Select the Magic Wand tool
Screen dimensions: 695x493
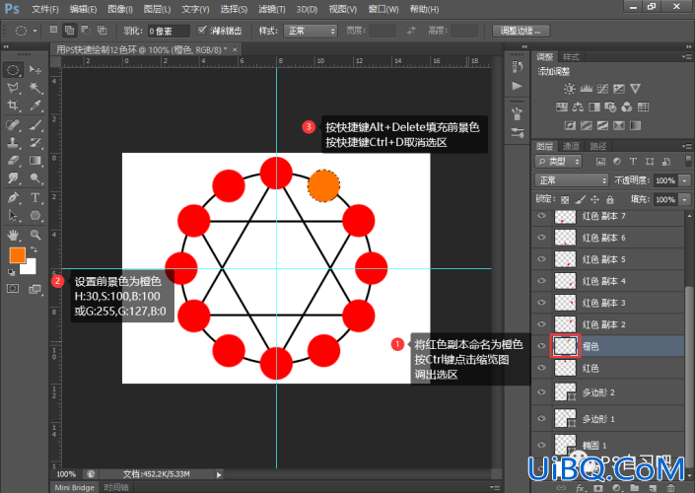point(35,88)
